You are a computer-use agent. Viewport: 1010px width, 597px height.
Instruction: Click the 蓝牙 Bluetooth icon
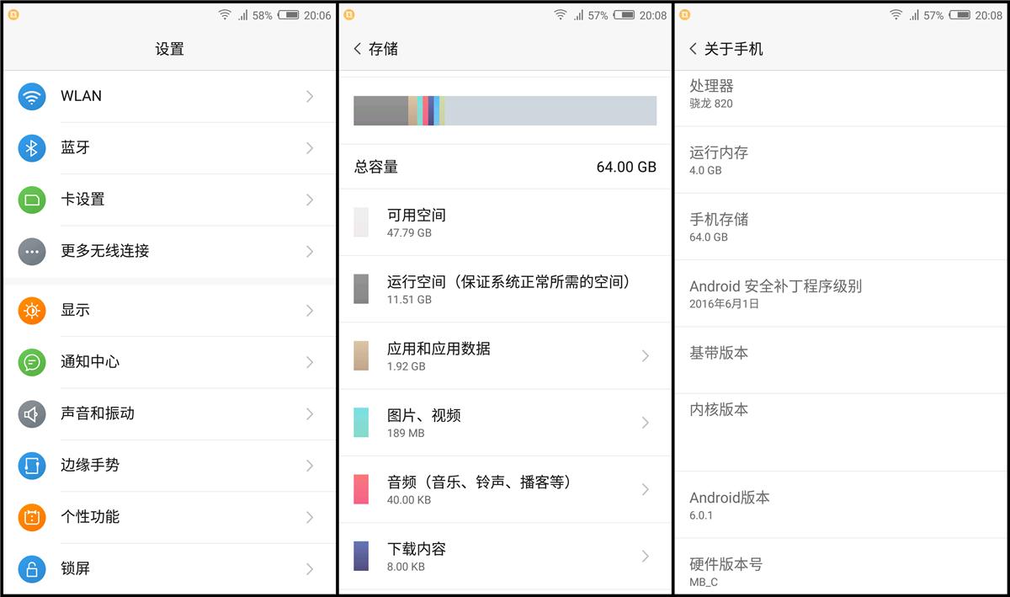coord(32,148)
